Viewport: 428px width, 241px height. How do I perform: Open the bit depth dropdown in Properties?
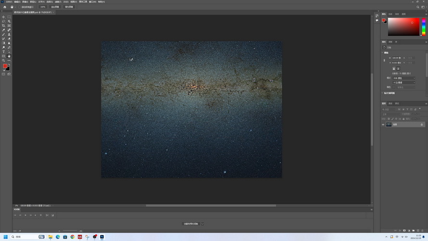[x=404, y=82]
